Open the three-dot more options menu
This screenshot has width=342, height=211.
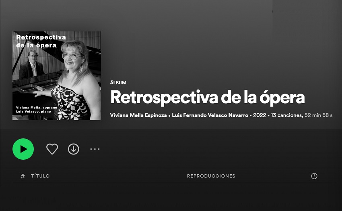[x=95, y=149]
